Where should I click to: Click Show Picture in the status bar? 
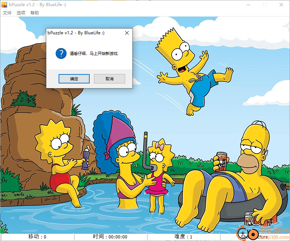[255, 237]
